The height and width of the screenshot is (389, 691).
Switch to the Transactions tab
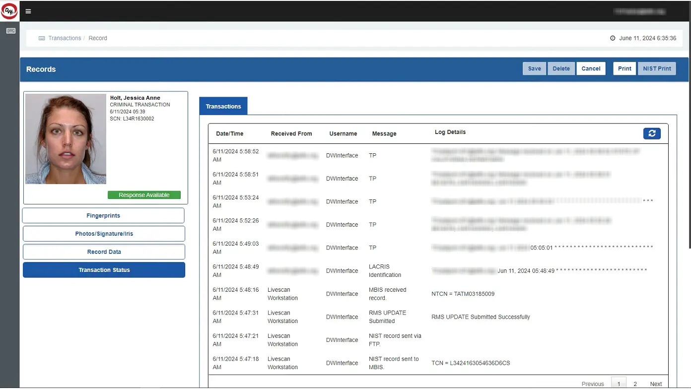tap(223, 106)
